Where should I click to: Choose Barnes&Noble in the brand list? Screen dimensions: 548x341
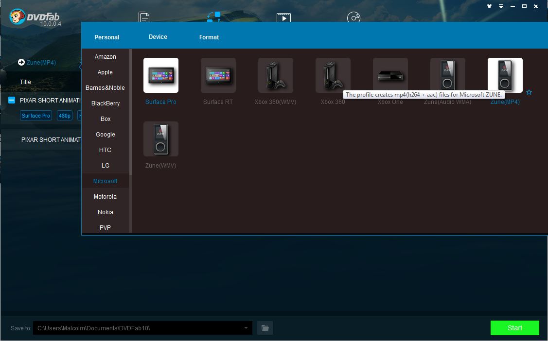tap(105, 87)
